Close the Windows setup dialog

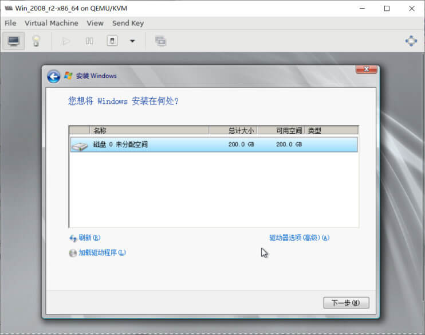point(366,69)
